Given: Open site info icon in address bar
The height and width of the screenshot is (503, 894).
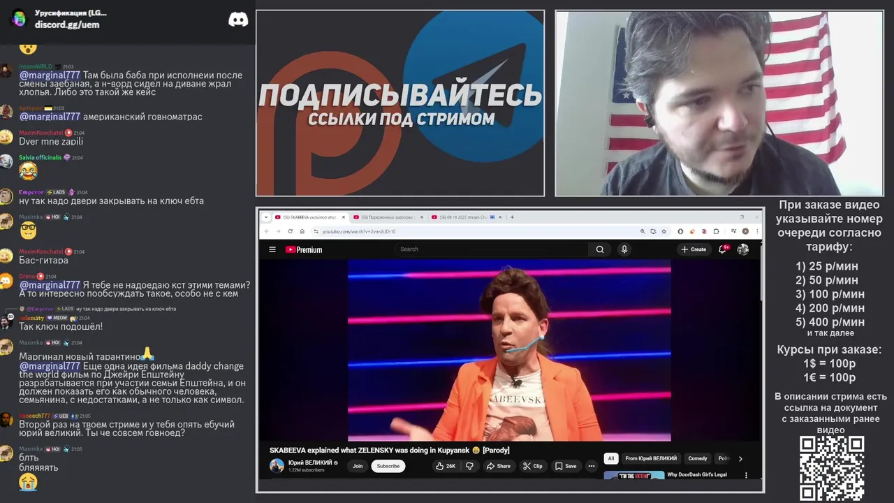Looking at the screenshot, I should point(316,231).
